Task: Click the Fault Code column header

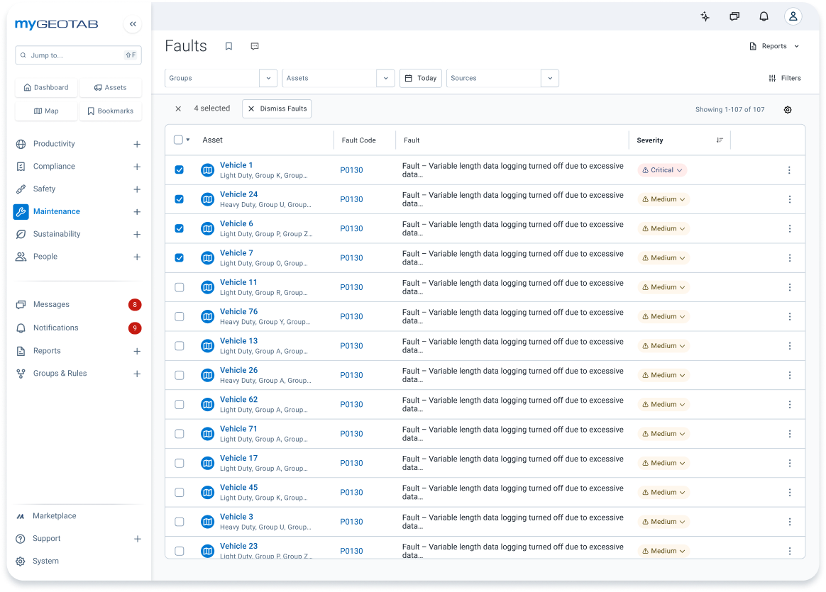Action: [359, 140]
